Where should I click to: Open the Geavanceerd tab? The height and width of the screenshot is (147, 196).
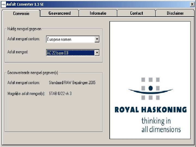(60, 13)
